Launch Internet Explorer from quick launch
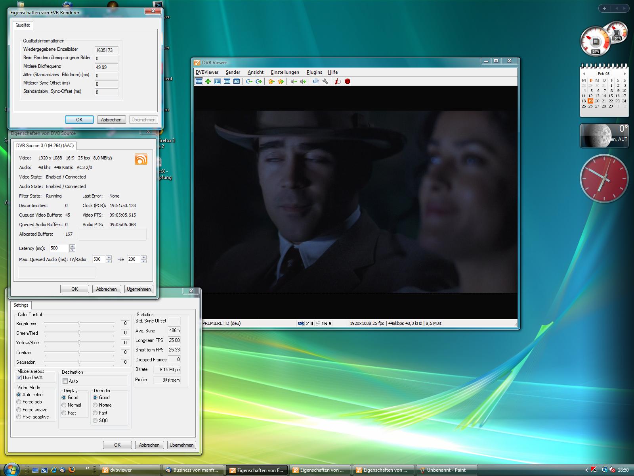 coord(53,470)
